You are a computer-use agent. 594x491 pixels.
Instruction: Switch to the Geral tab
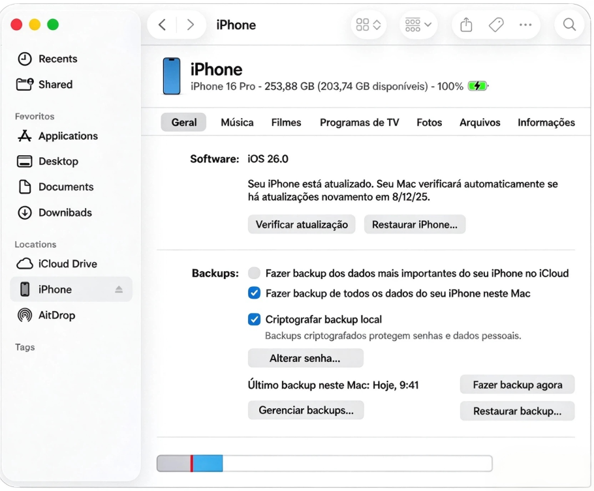click(x=183, y=123)
